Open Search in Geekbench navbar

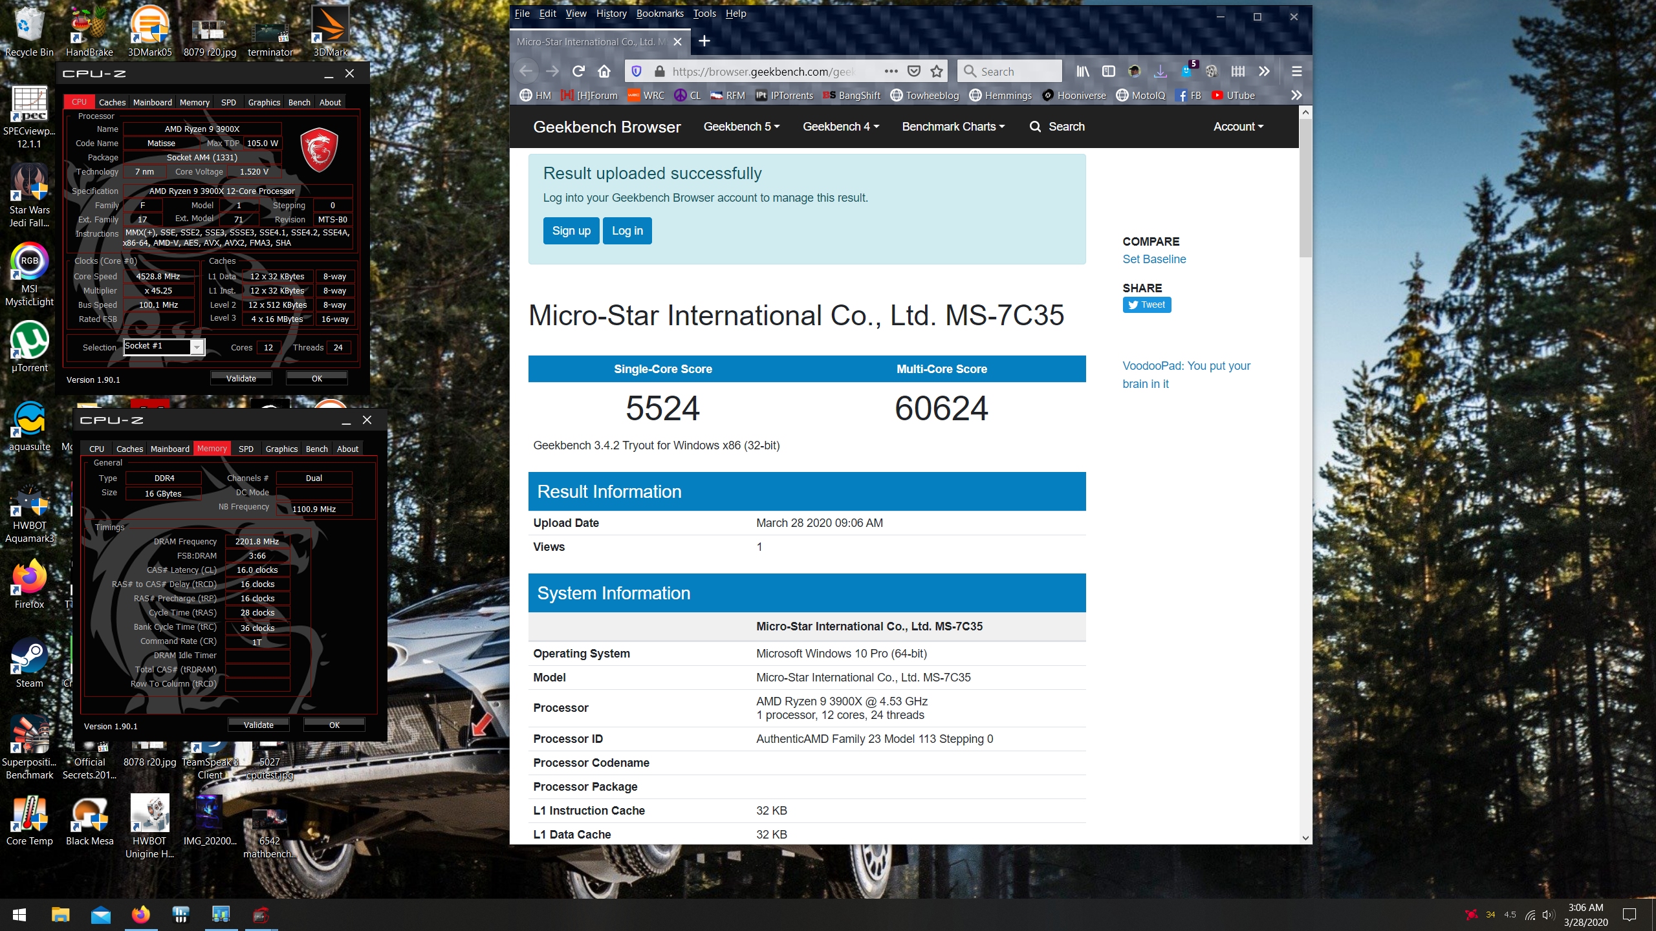pyautogui.click(x=1057, y=127)
